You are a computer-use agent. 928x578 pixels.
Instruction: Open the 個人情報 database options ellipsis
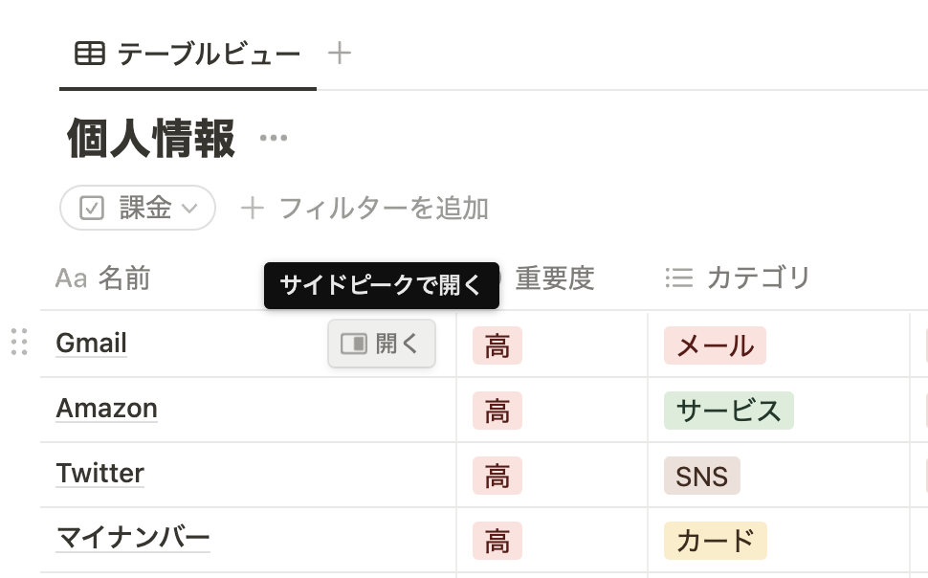click(274, 138)
